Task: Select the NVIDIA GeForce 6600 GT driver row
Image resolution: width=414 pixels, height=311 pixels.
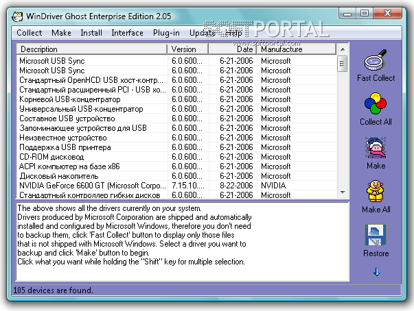Action: coord(177,186)
